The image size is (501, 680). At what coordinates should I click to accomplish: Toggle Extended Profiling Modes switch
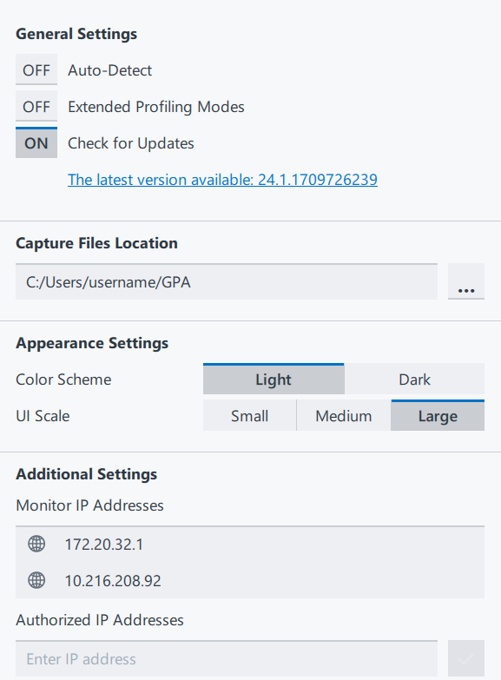click(36, 106)
